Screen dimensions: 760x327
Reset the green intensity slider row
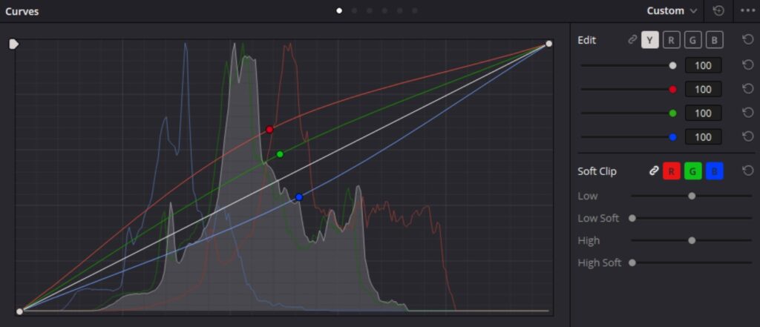pos(748,113)
